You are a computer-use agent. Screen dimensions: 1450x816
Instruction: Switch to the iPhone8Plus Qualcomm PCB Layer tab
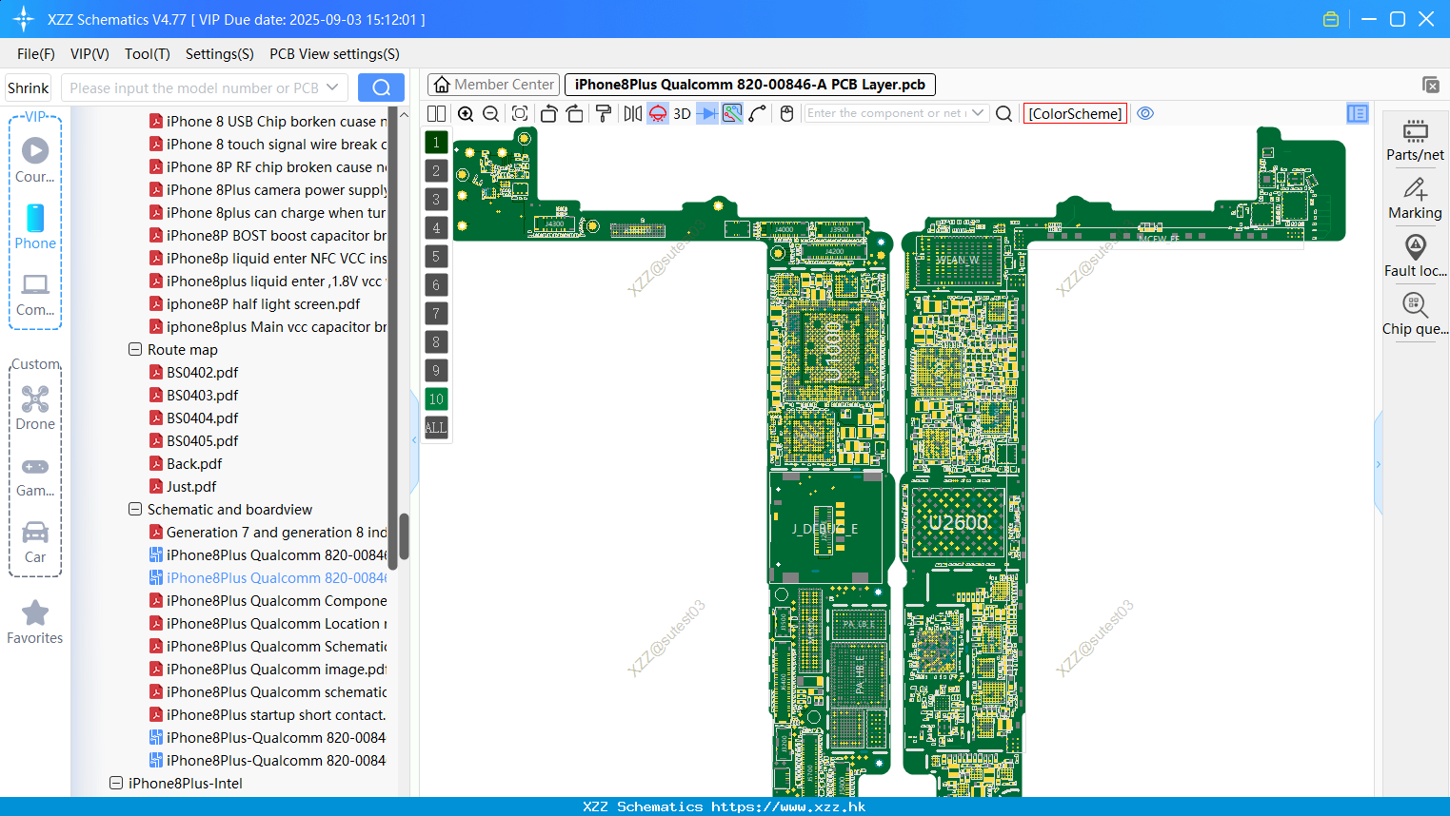tap(750, 85)
